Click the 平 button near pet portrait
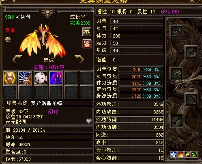The height and width of the screenshot is (164, 202). (x=87, y=32)
